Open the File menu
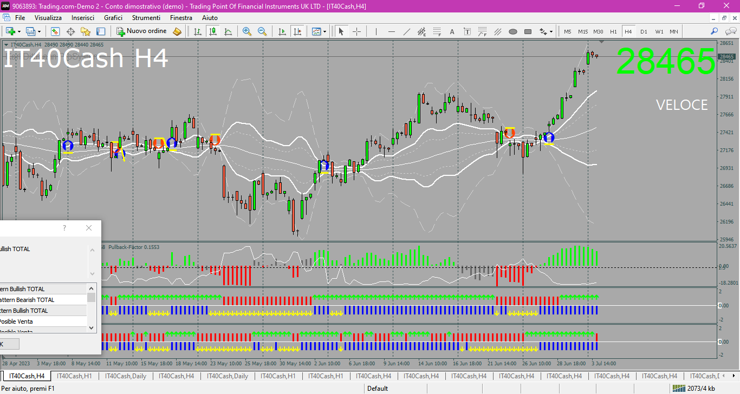The image size is (740, 394). tap(20, 18)
